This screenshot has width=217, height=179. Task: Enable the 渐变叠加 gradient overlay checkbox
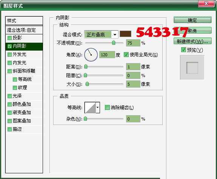tap(9, 113)
